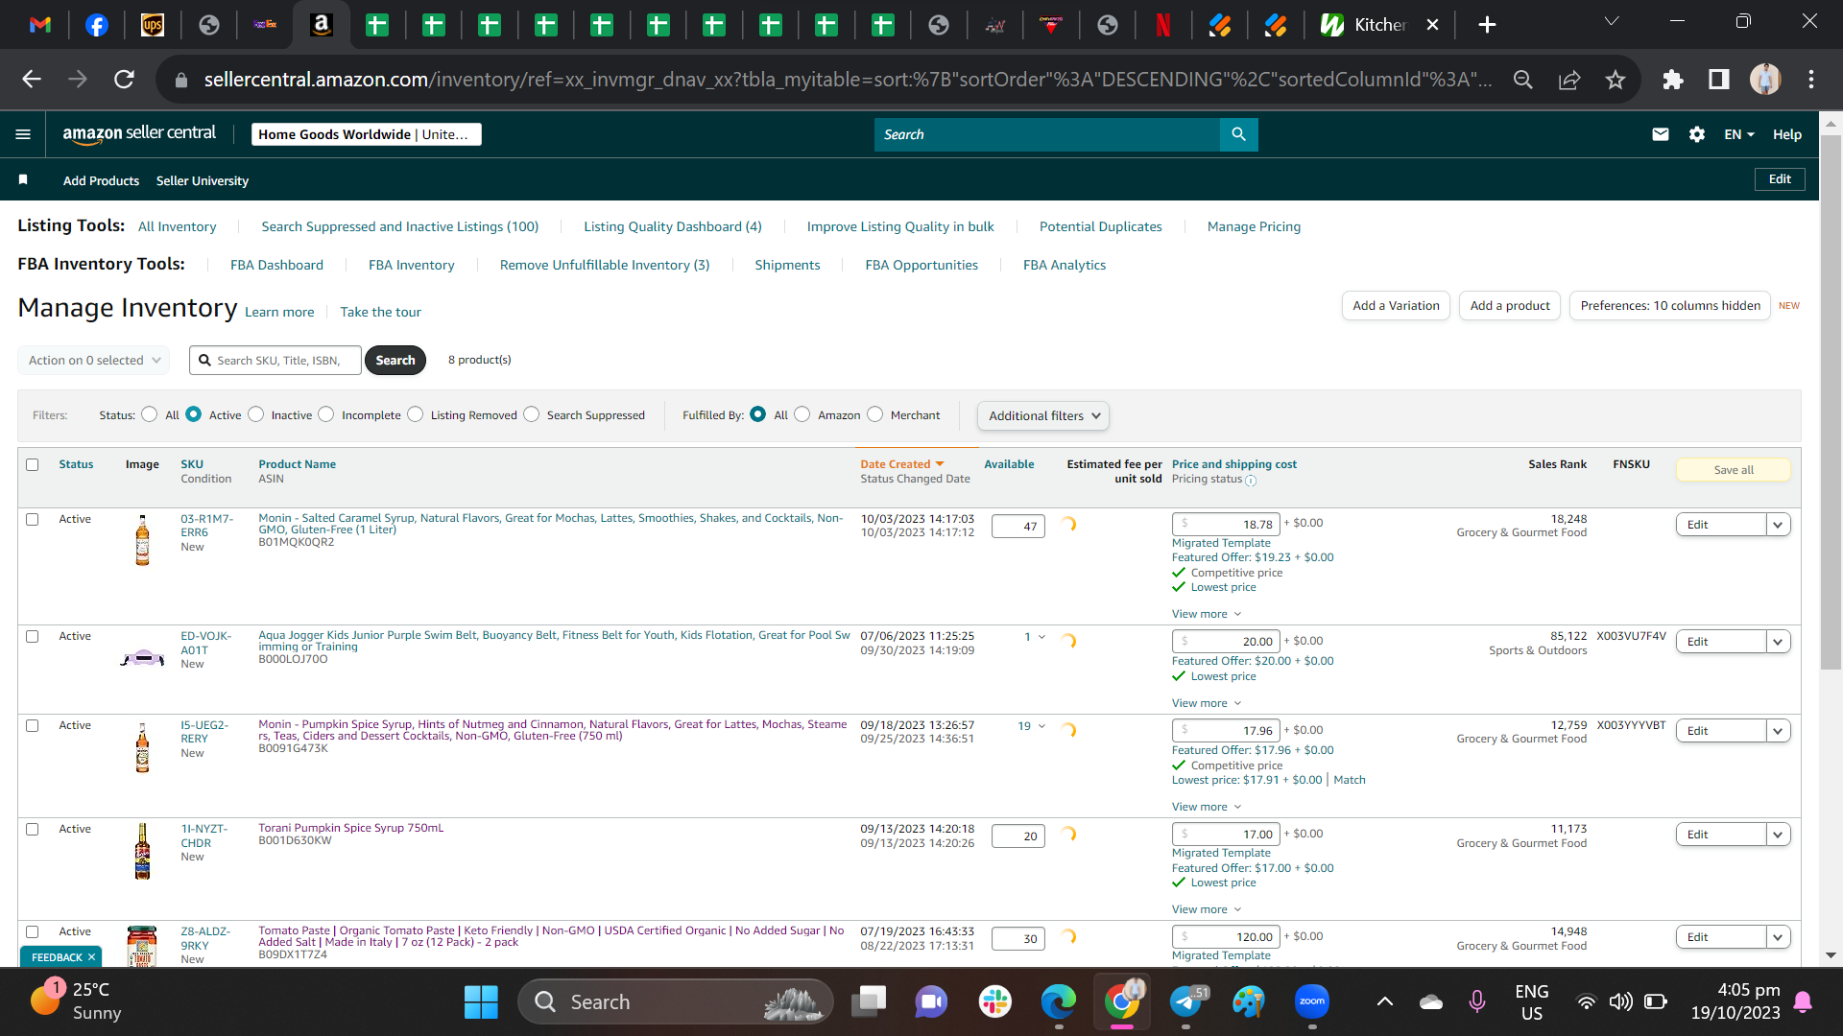Open Chrome three-dot menu

pyautogui.click(x=1811, y=80)
